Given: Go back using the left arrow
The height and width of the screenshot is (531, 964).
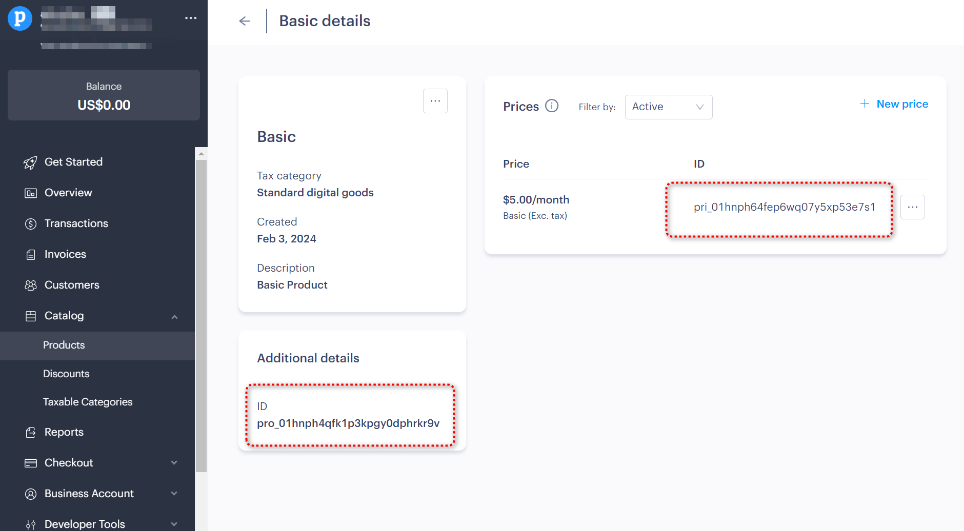Looking at the screenshot, I should (245, 21).
